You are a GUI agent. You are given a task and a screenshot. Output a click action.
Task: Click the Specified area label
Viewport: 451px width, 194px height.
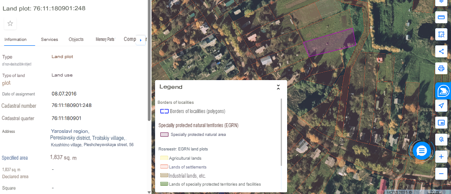(x=15, y=158)
